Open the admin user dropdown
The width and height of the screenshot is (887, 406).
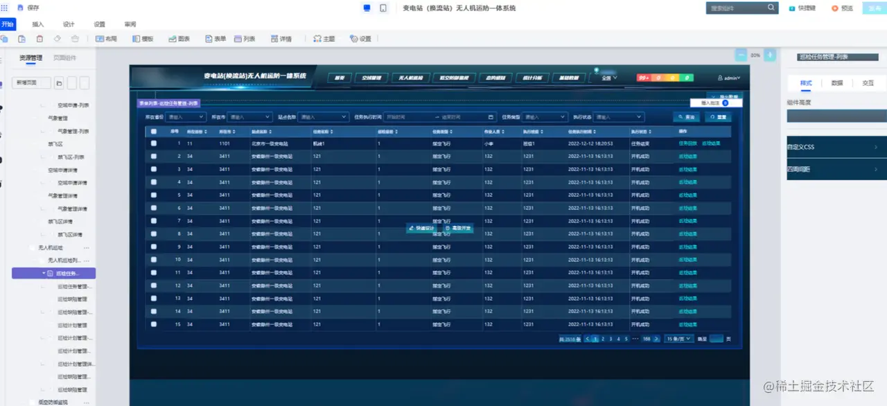pyautogui.click(x=729, y=78)
